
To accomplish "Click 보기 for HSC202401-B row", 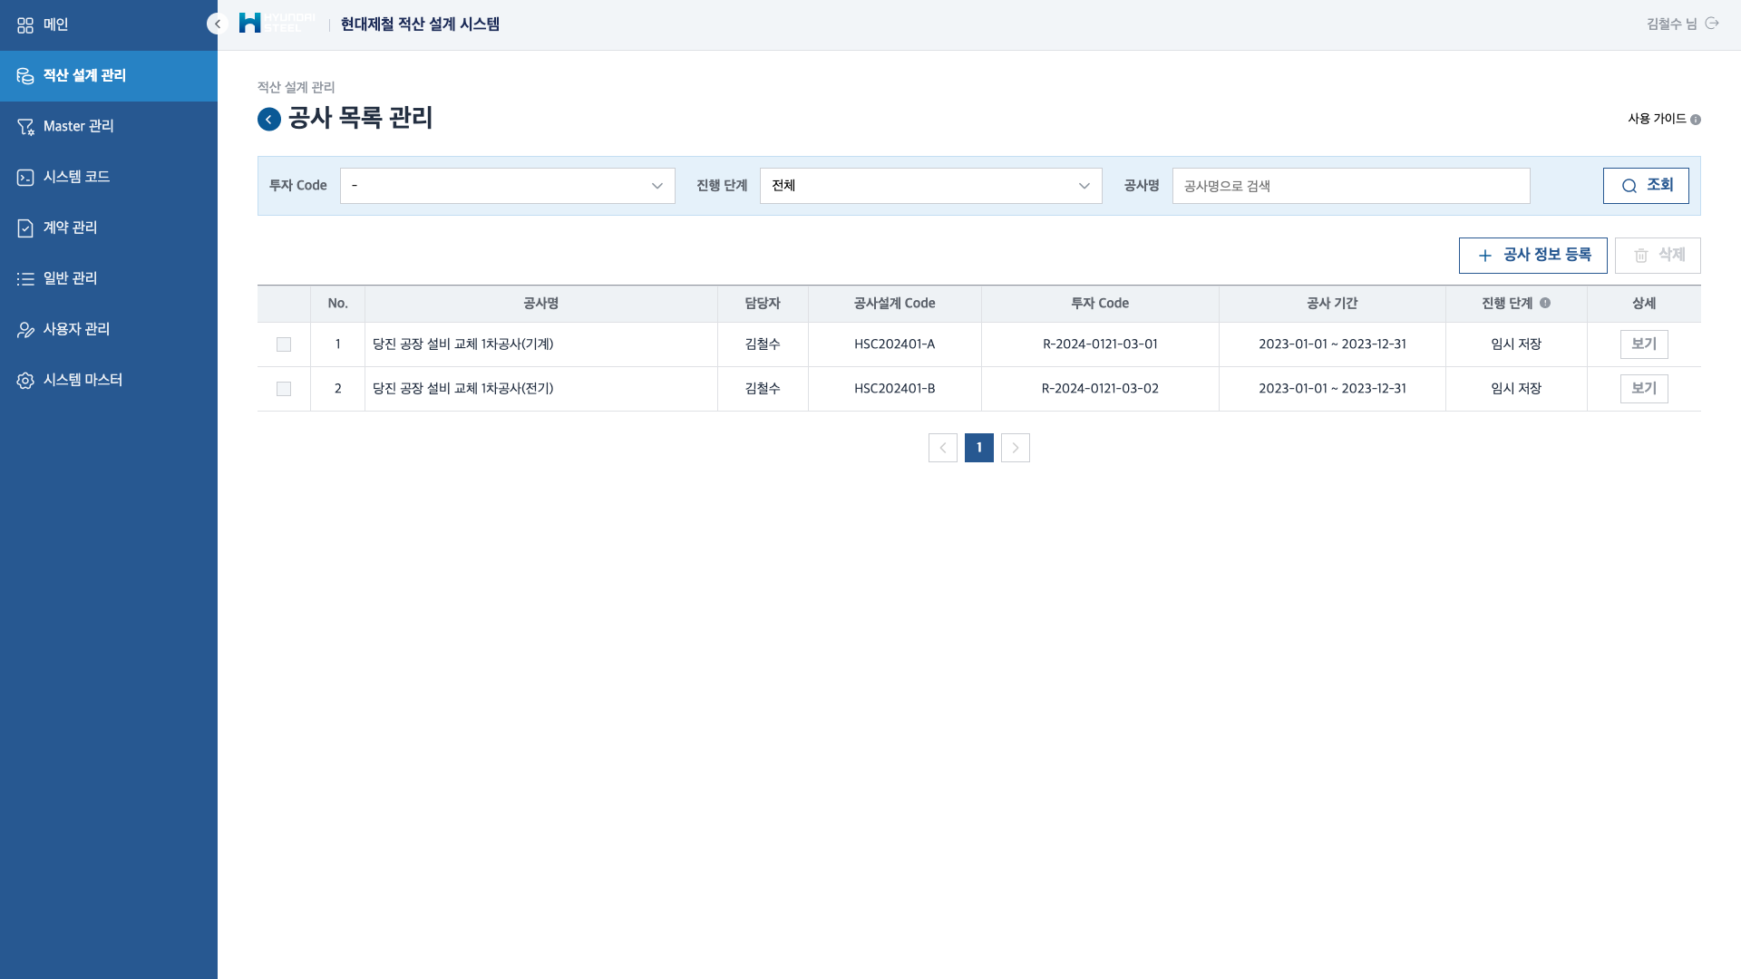I will click(1643, 389).
